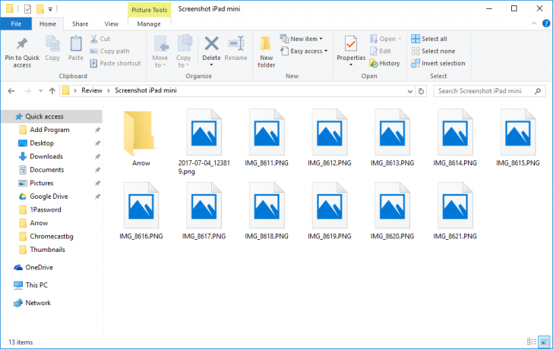
Task: Select file IMG_8616.PNG
Action: [141, 212]
